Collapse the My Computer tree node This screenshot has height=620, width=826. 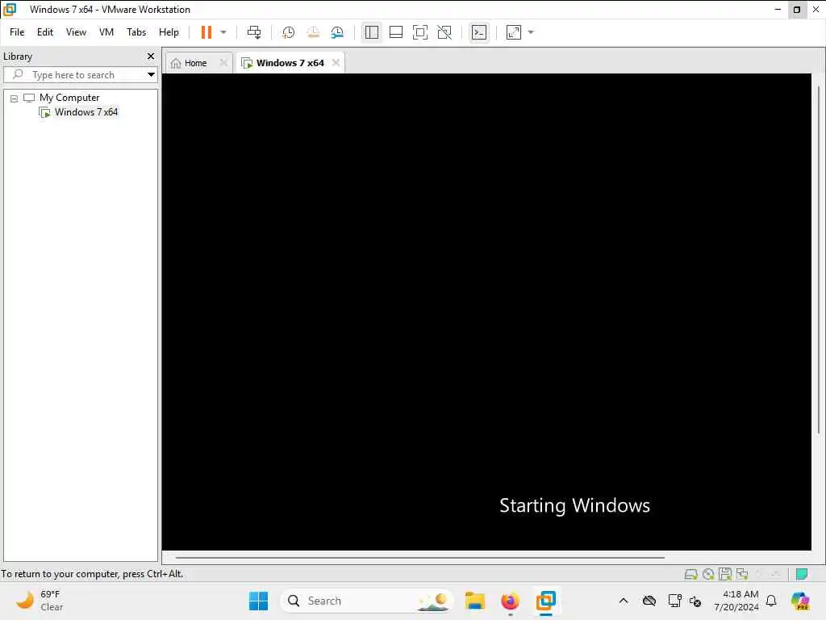(15, 98)
